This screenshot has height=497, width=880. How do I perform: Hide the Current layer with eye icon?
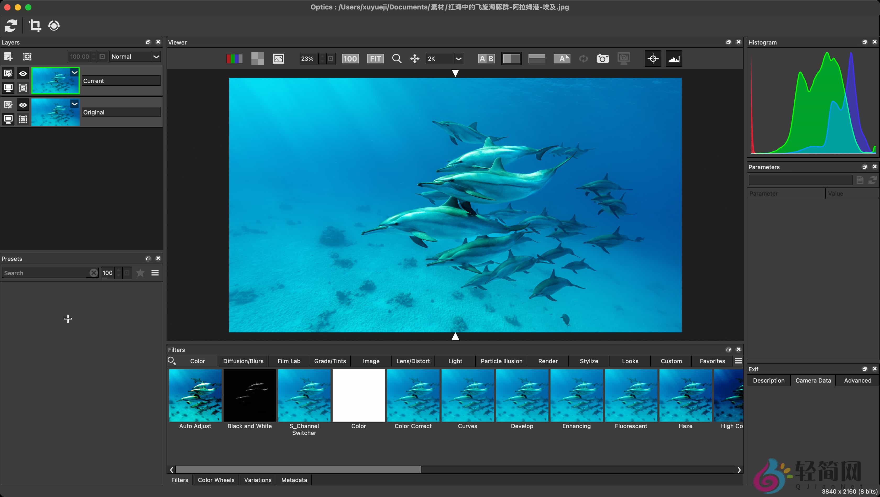click(x=23, y=73)
